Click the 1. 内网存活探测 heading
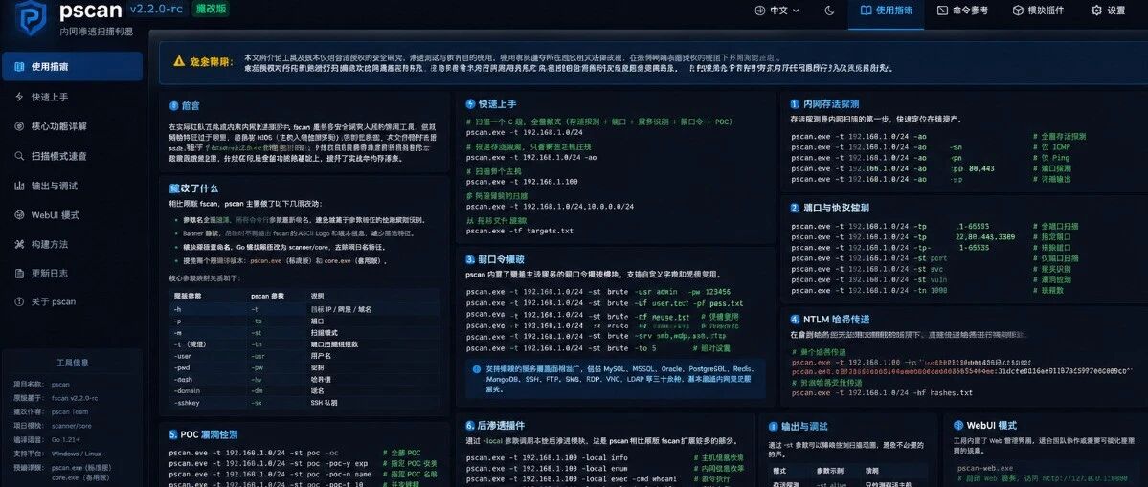 tap(824, 104)
